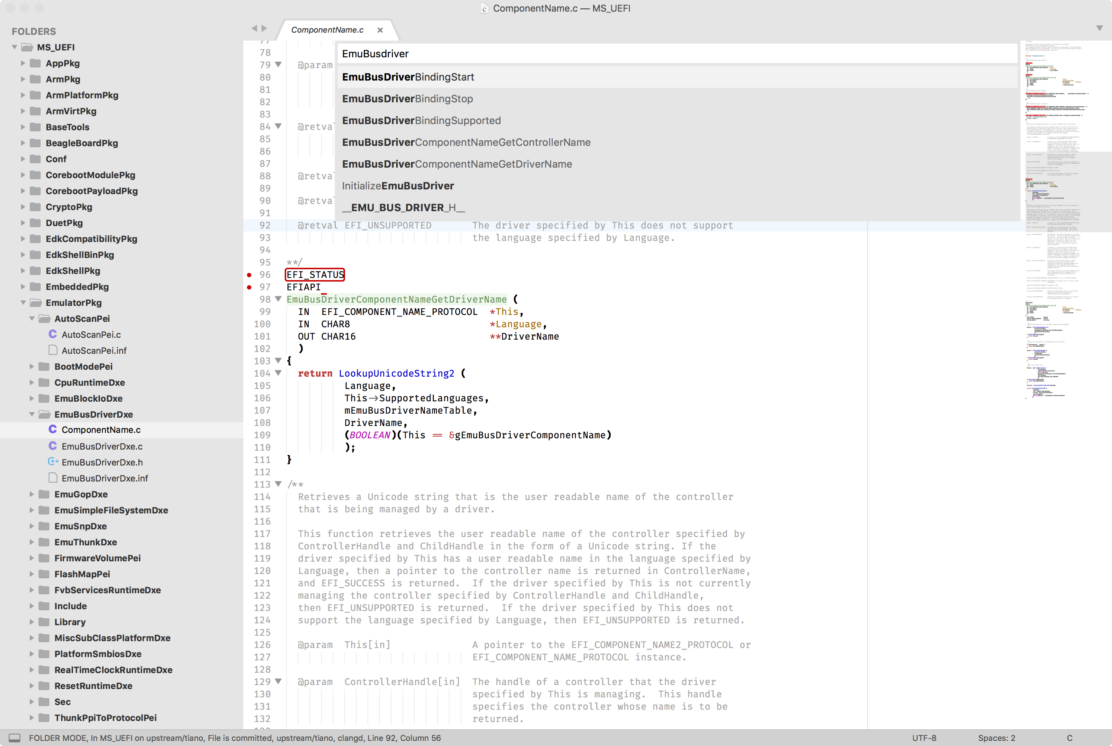
Task: Choose EmuBusDriverBindingStop from symbol list
Action: 677,98
